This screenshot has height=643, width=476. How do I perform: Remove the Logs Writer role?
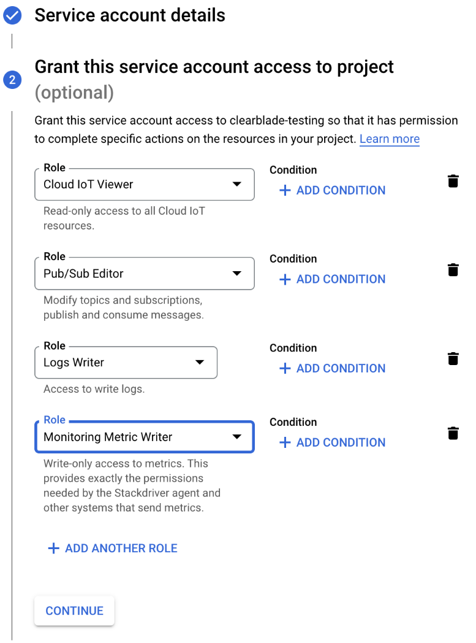453,359
